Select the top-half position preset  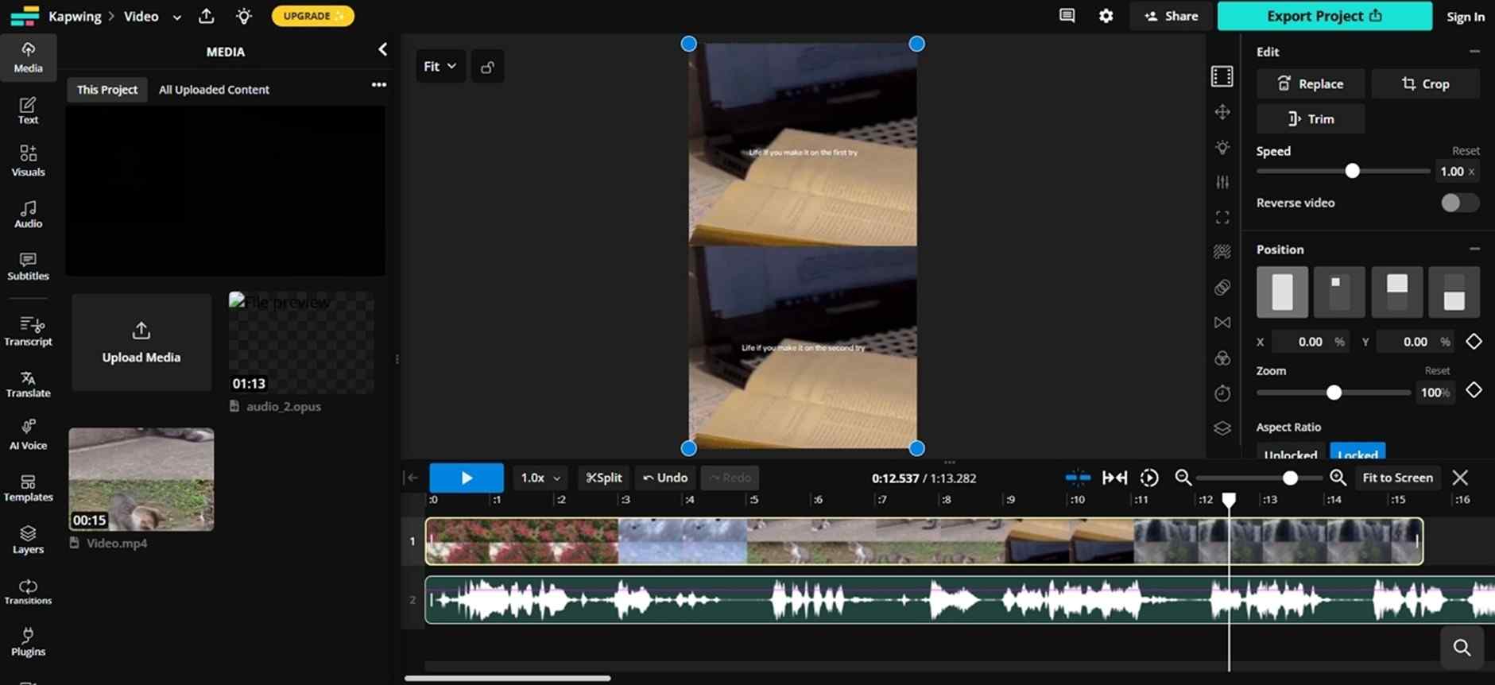[1397, 292]
